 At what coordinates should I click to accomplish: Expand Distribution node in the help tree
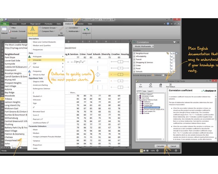140,102
